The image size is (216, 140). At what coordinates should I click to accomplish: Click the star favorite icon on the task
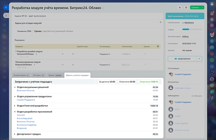point(160,22)
